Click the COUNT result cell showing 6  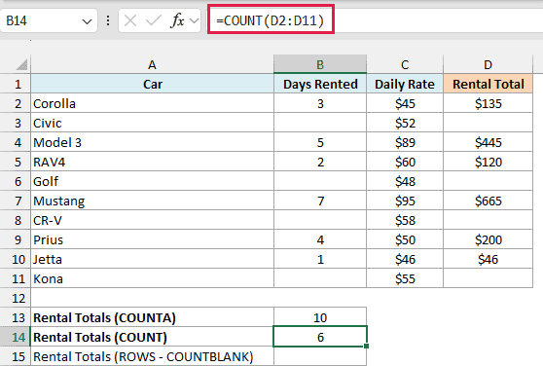[x=320, y=337]
